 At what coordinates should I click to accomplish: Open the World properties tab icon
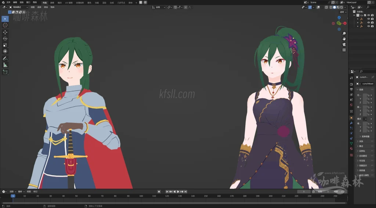tap(351, 105)
